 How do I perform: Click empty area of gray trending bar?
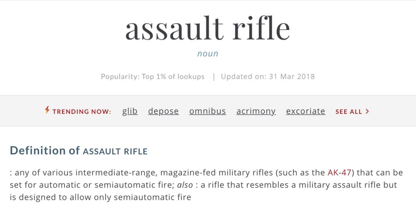click(393, 111)
